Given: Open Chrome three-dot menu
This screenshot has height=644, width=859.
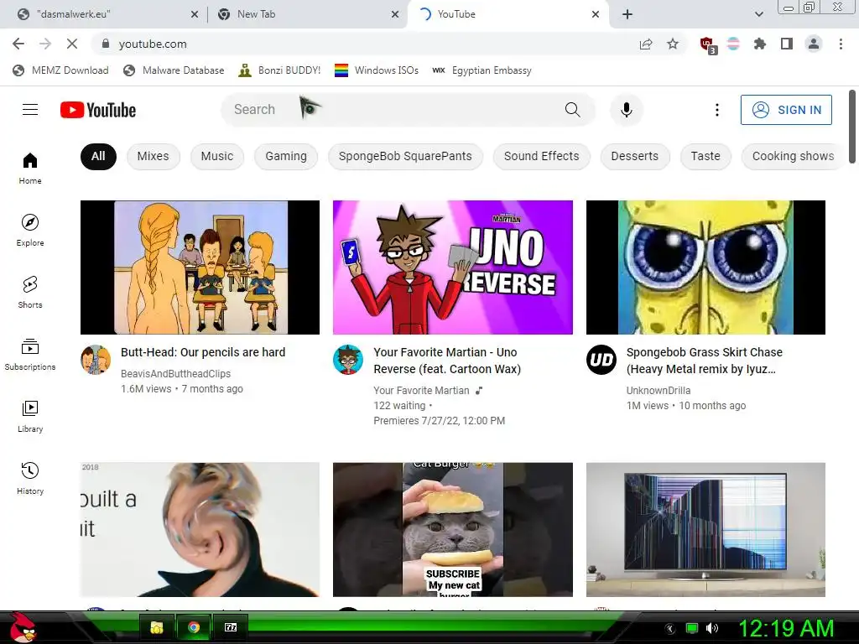Looking at the screenshot, I should (841, 44).
